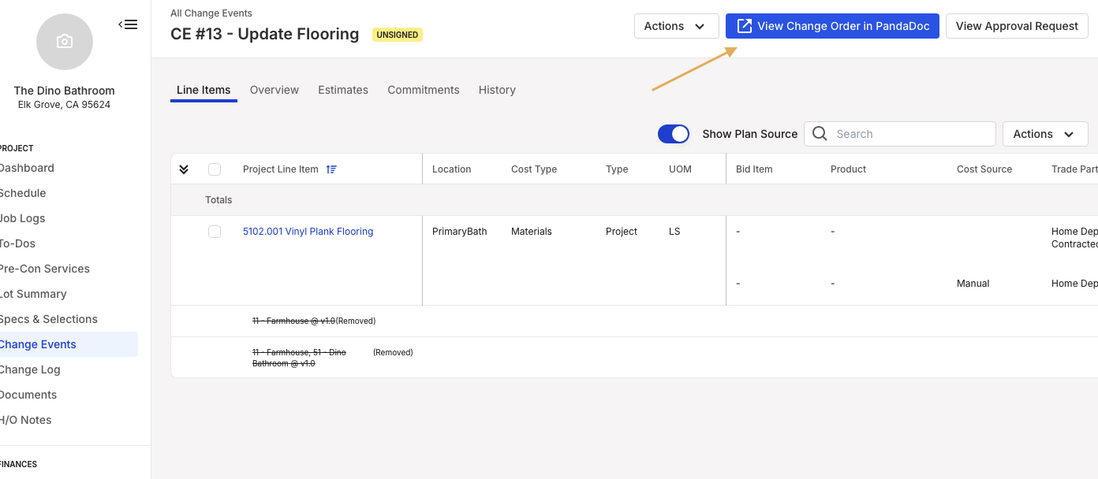Click removed '11 - Farmhouse, 51 - Dino Bathroom' row
Image resolution: width=1098 pixels, height=479 pixels.
[x=332, y=358]
